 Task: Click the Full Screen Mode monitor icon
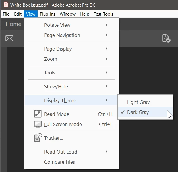(38, 124)
